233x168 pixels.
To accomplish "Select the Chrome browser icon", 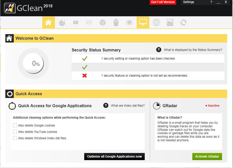I will 103,22.
